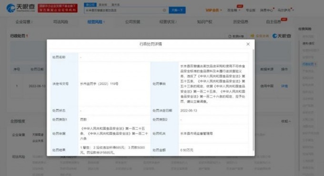Click the 处罚状态 label cell
Image resolution: width=324 pixels, height=176 pixels.
64,111
